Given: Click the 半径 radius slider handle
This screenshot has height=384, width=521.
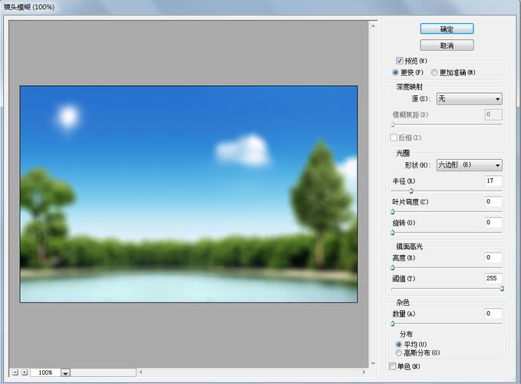Looking at the screenshot, I should [411, 190].
